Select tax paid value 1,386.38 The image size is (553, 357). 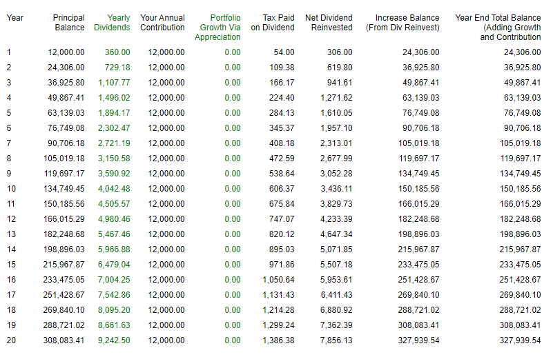[279, 340]
